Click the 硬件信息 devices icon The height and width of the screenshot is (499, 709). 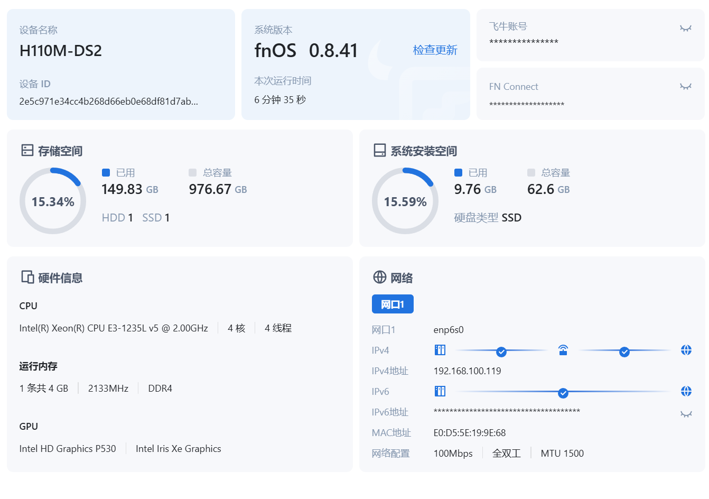(27, 277)
